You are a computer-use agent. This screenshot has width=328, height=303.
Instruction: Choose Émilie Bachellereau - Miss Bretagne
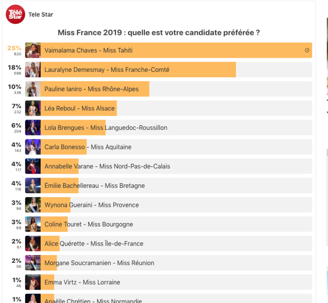tap(172, 186)
